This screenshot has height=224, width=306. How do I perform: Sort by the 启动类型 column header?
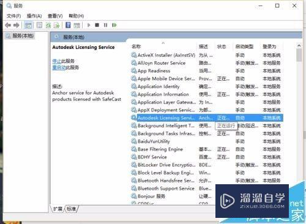pyautogui.click(x=244, y=47)
